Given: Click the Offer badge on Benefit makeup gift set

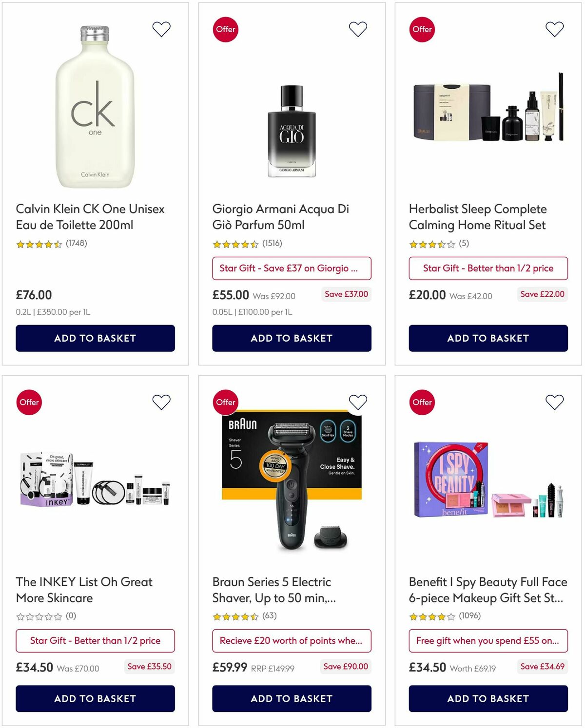Looking at the screenshot, I should click(422, 402).
